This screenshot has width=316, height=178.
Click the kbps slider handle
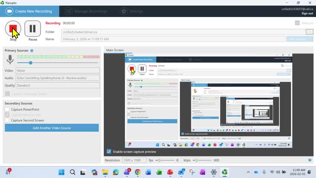[196, 160]
